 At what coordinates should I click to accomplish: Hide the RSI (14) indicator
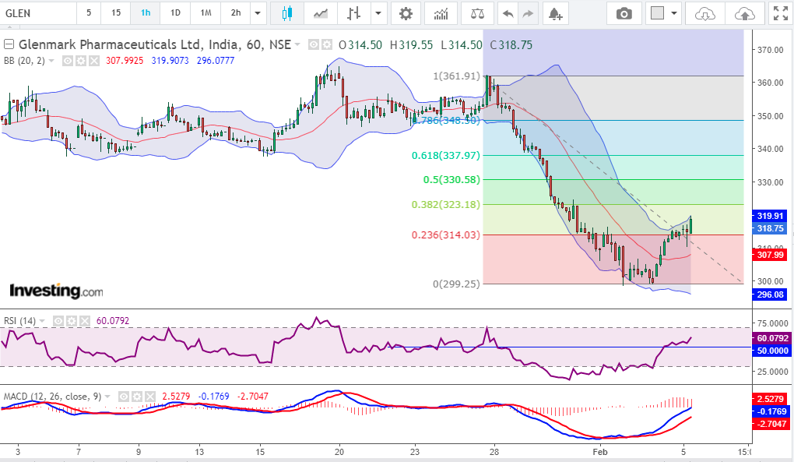tap(58, 321)
